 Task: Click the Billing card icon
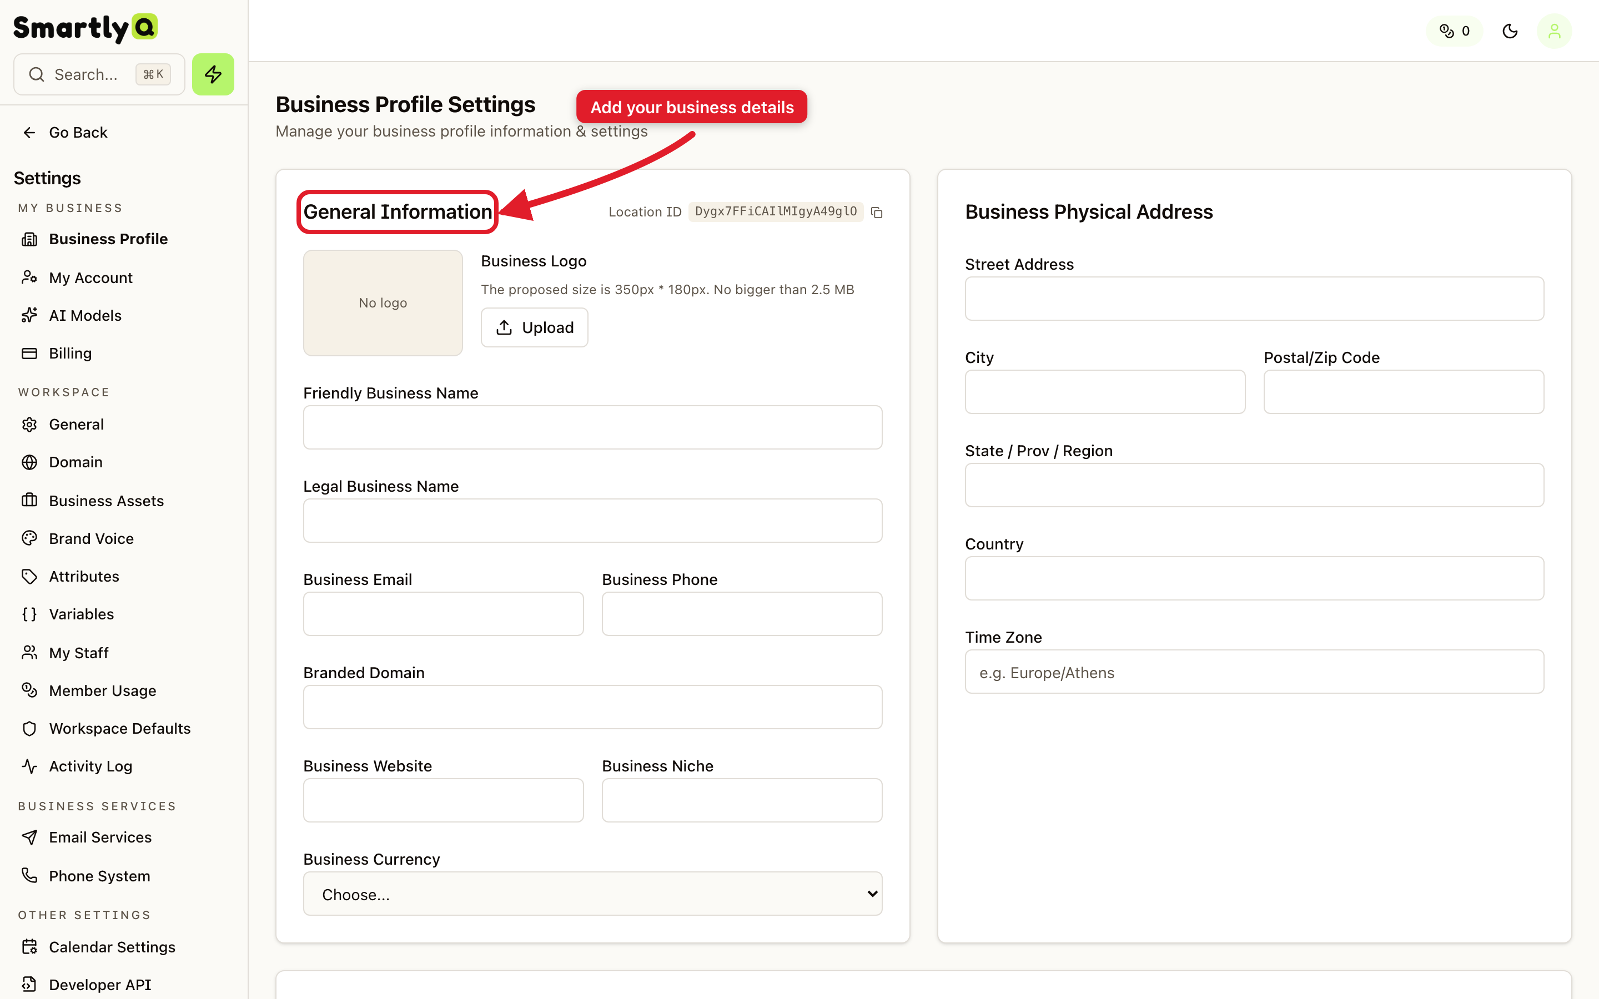tap(29, 354)
